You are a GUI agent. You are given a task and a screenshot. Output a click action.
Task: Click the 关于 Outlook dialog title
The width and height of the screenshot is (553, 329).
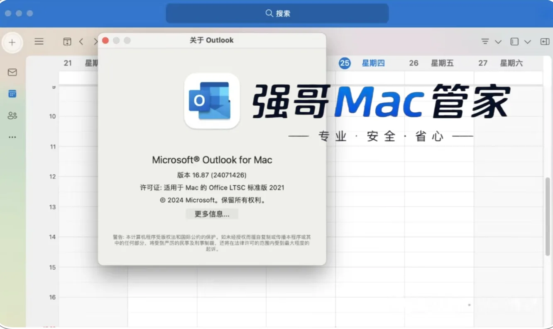point(212,40)
